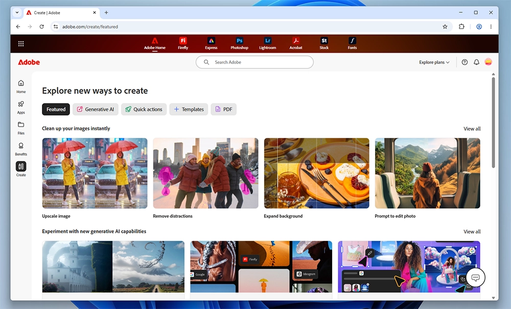511x309 pixels.
Task: Open the user profile avatar
Action: pos(488,62)
